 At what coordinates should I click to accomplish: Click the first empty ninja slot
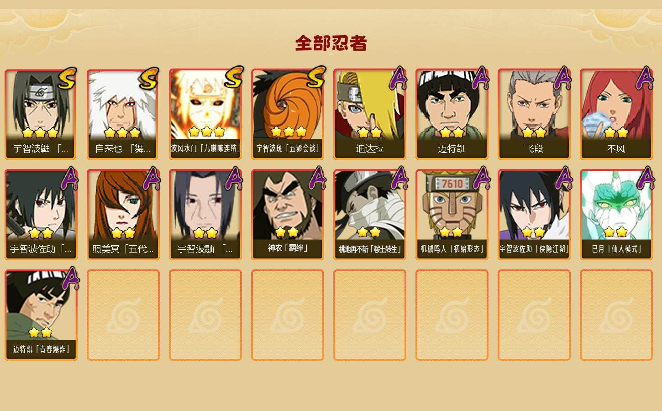[123, 315]
